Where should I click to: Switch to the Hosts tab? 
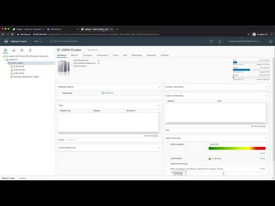coord(116,56)
